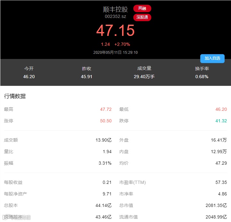The image size is (231, 222).
Task: Click the 今开 label
Action: (29, 69)
